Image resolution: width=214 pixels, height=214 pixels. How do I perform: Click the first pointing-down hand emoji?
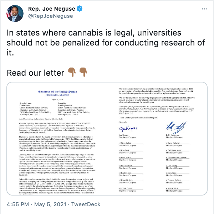[x=72, y=72]
